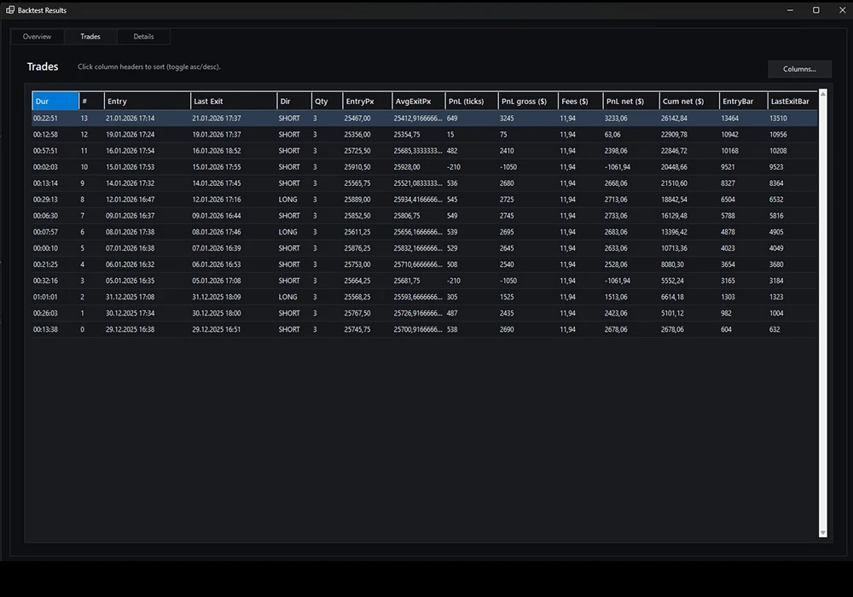Sort by Last Exit column header

click(x=234, y=101)
